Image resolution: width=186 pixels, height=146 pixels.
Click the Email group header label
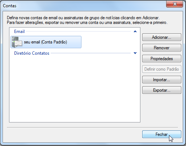19,32
